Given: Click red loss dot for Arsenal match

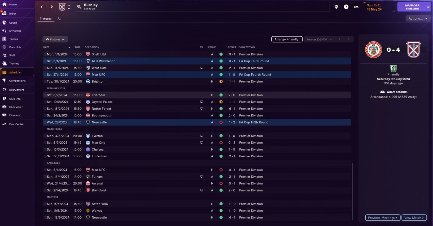Looking at the screenshot, I should point(221,183).
